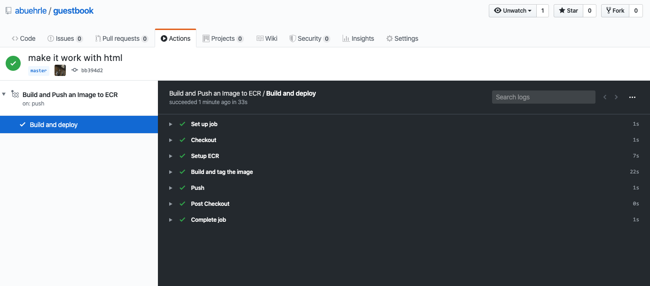Expand the Checkout step
Viewport: 650px width, 286px height.
[x=171, y=140]
